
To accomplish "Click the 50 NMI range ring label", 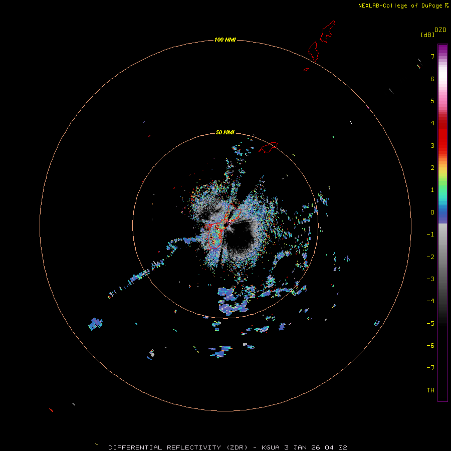I will pyautogui.click(x=225, y=132).
